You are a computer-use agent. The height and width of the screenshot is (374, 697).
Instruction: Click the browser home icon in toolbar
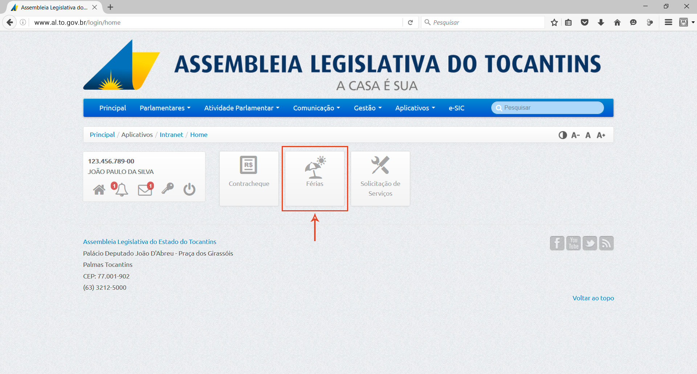617,23
